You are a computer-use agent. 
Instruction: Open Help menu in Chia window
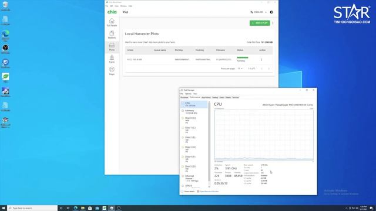[130, 6]
